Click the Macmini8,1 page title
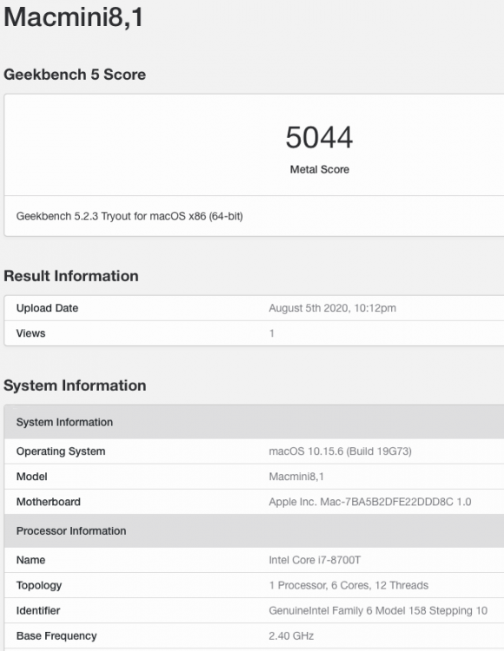This screenshot has width=504, height=651. (74, 17)
